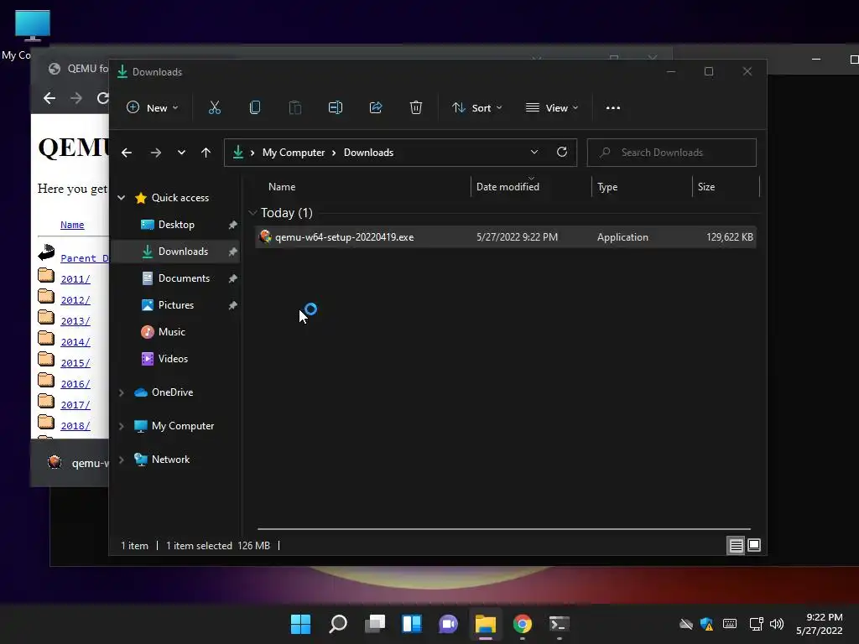Open the Windows Start menu
Viewport: 859px width, 644px height.
pyautogui.click(x=300, y=624)
